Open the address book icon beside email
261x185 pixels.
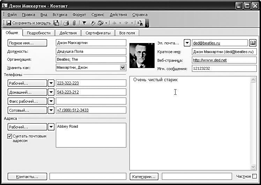(253, 43)
